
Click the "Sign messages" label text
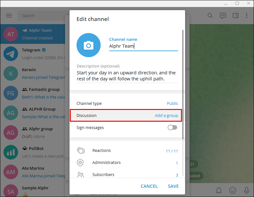(90, 128)
